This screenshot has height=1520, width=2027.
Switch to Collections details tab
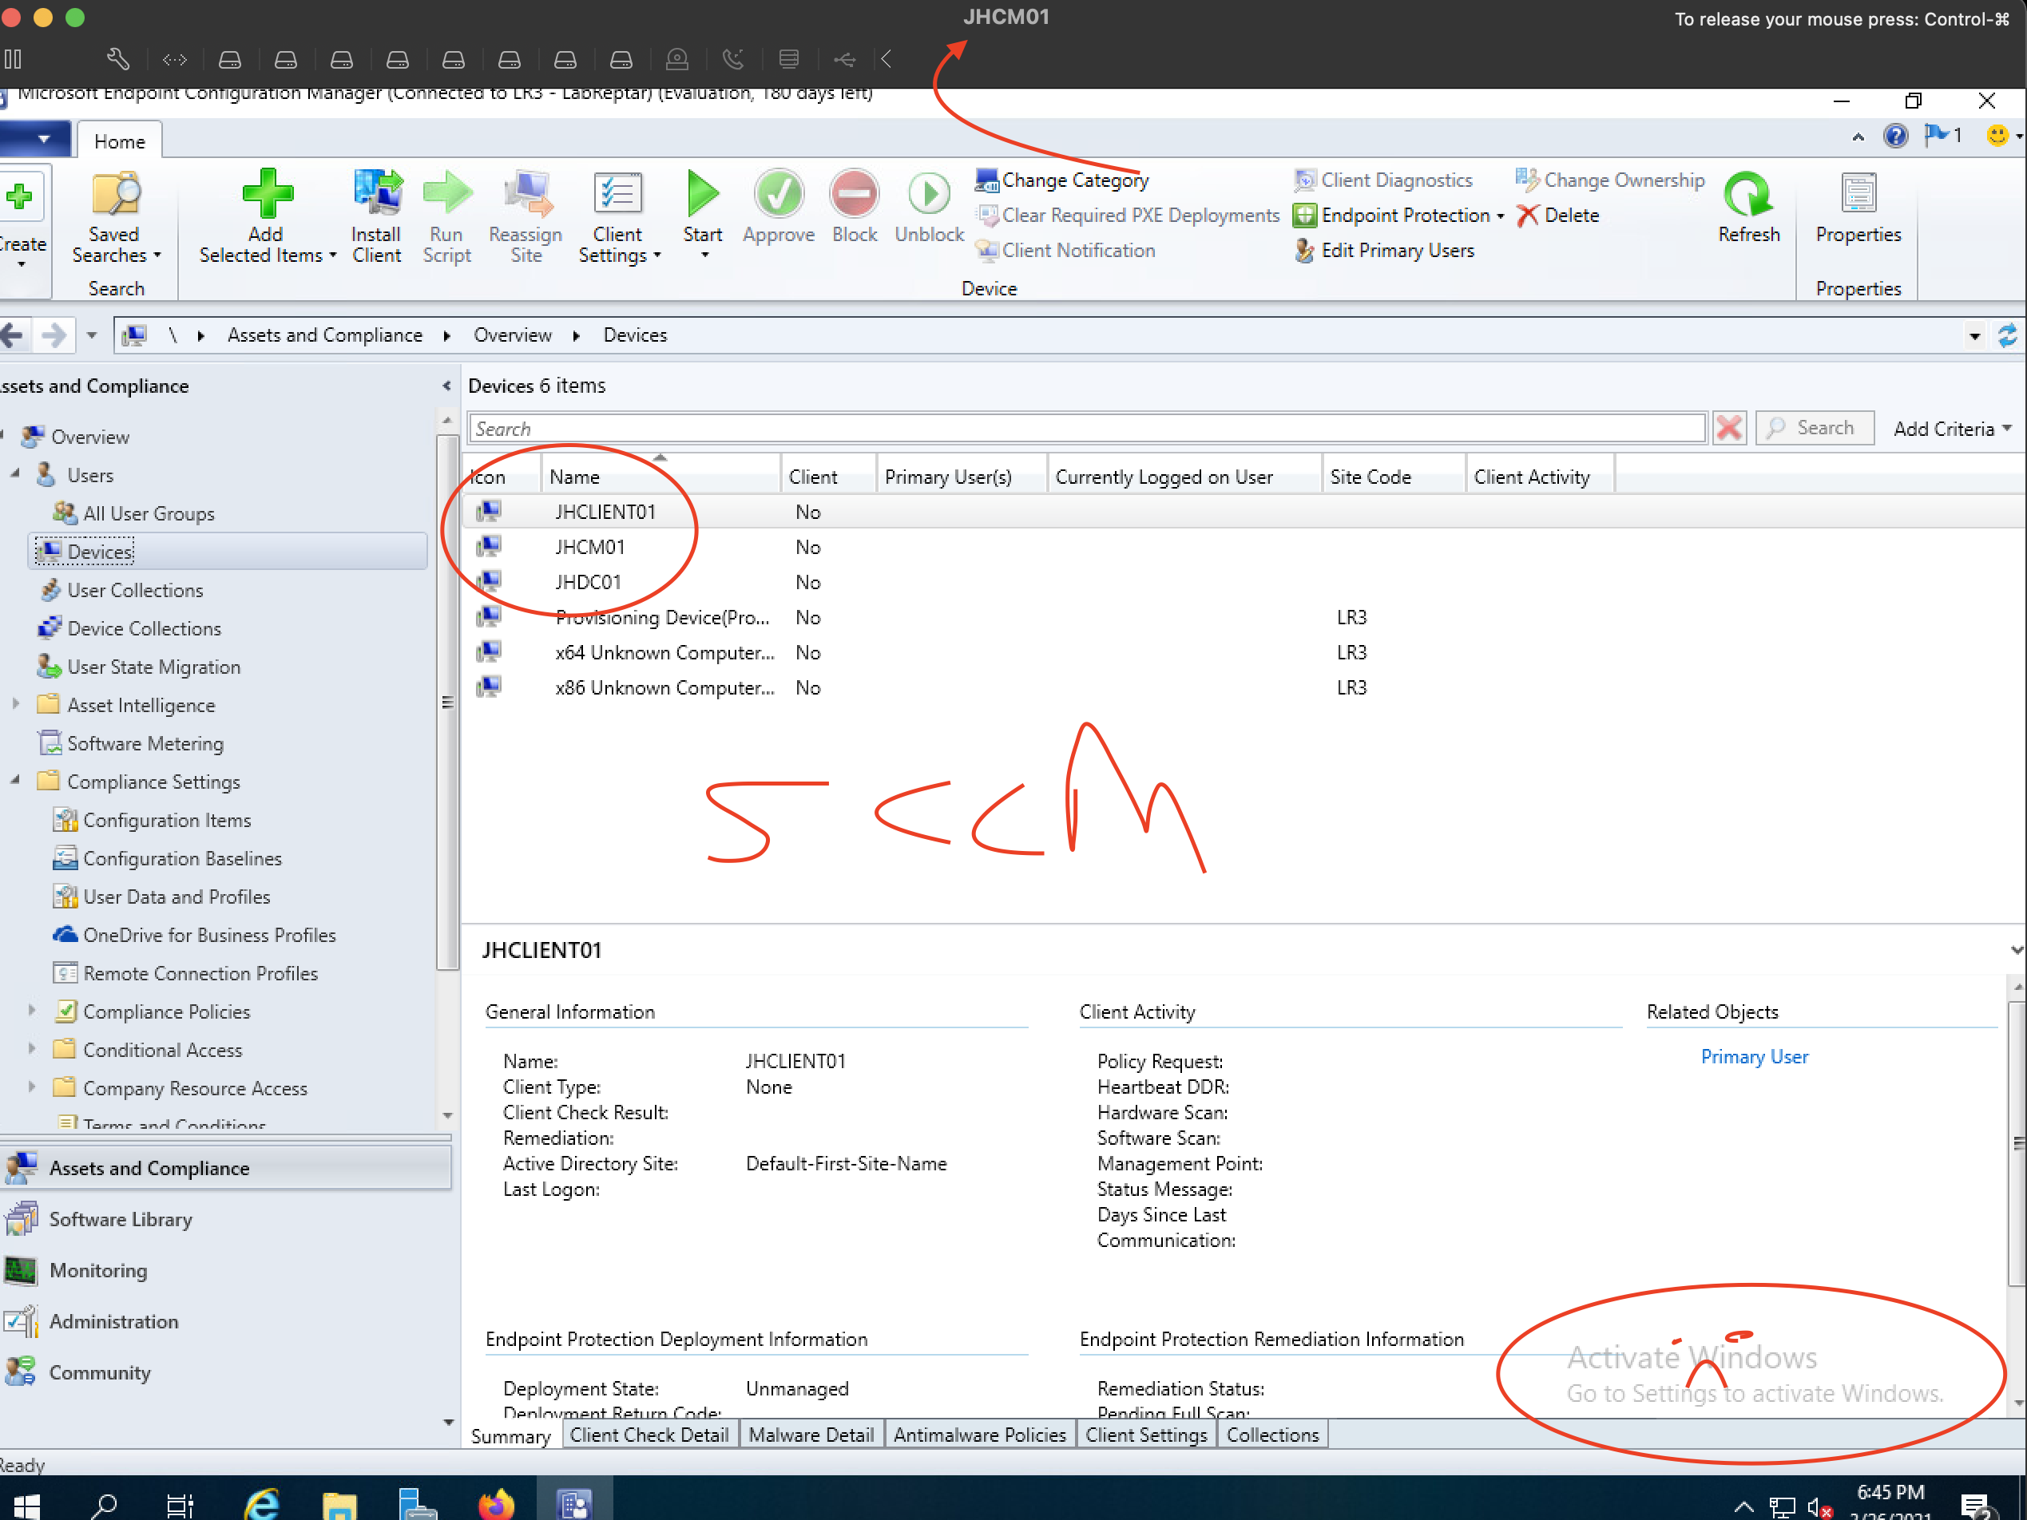[1273, 1435]
